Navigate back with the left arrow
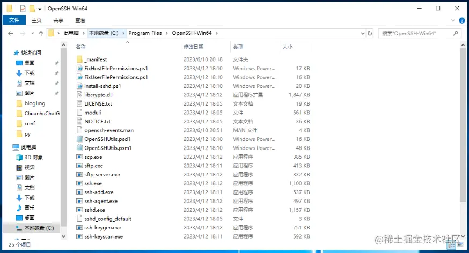Viewport: 469px width, 253px height. click(11, 33)
